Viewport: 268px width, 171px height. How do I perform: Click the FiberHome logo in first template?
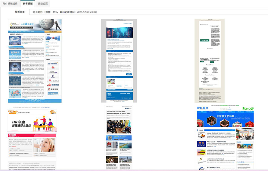pos(53,63)
